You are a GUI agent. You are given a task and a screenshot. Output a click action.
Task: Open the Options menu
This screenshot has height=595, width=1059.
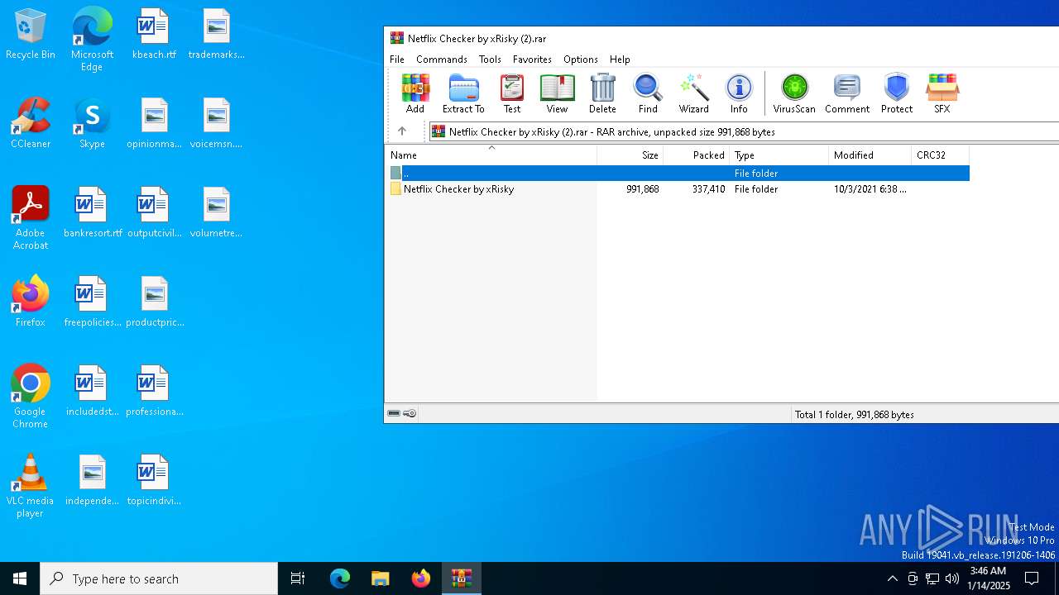point(581,59)
